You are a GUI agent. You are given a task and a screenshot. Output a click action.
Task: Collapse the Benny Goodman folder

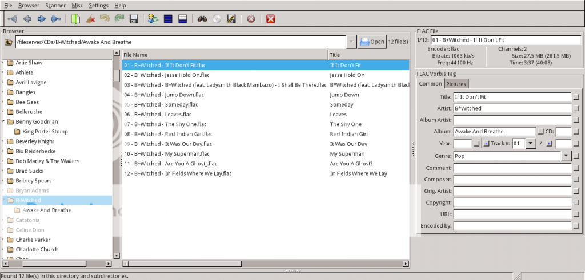4,121
